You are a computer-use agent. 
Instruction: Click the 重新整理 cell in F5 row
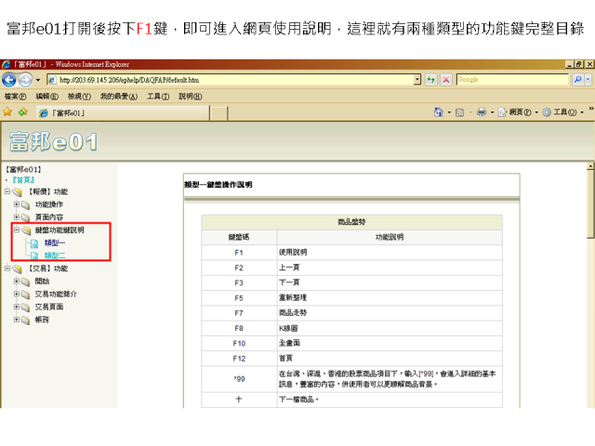[390, 298]
